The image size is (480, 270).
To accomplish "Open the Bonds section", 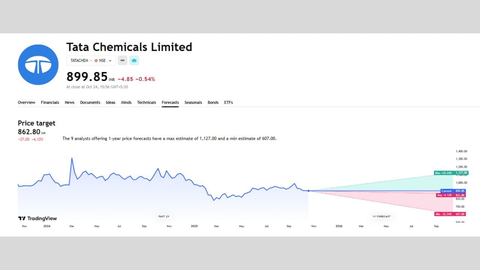I will pyautogui.click(x=213, y=102).
